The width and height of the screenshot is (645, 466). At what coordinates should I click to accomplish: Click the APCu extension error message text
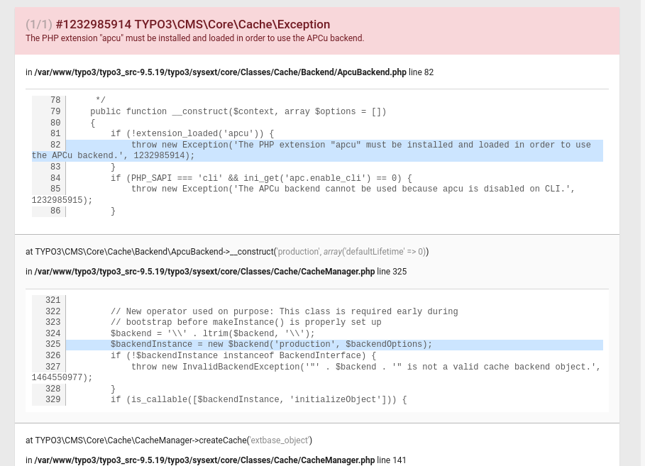[194, 38]
